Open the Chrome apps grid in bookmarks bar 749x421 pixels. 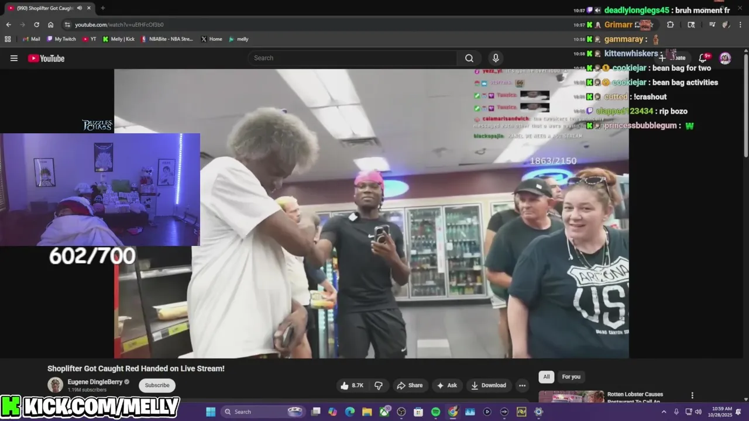point(8,39)
